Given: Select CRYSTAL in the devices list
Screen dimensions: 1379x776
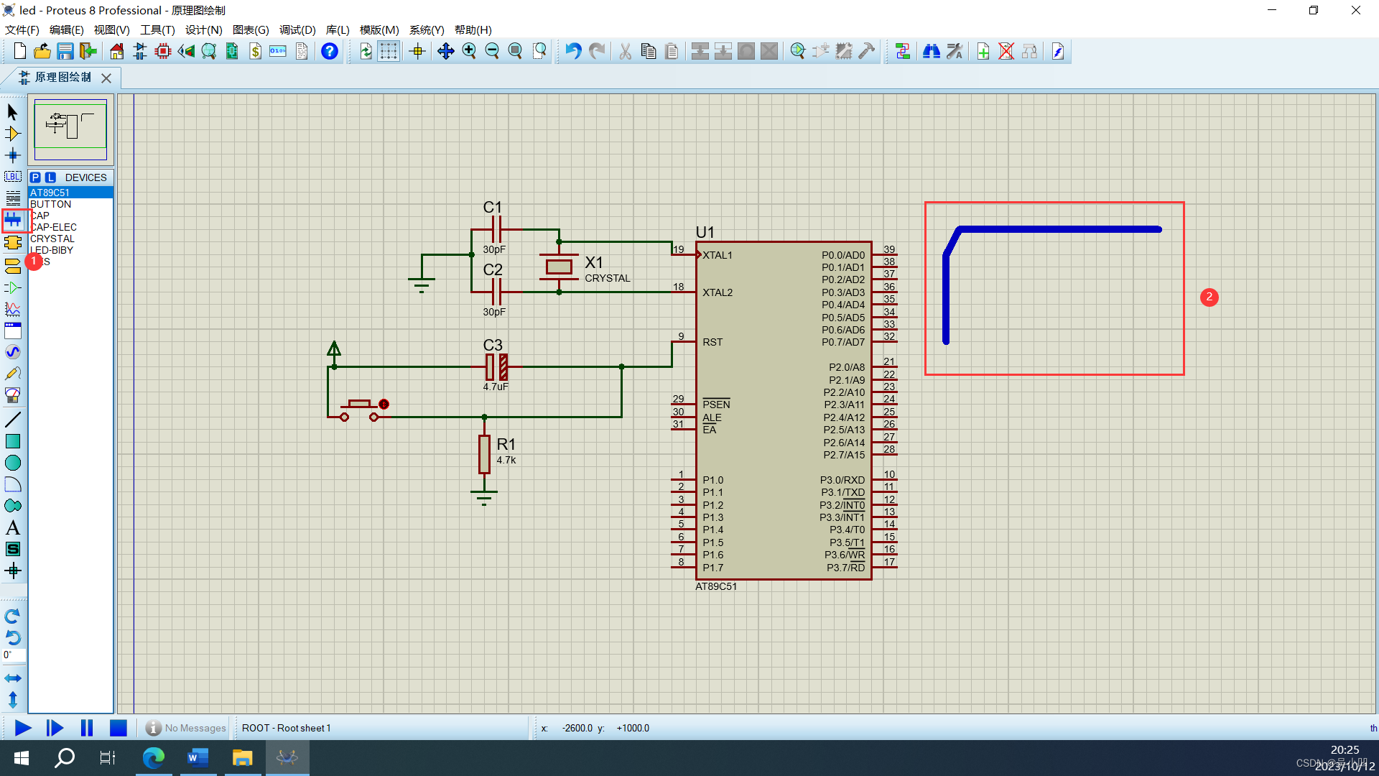Looking at the screenshot, I should pyautogui.click(x=52, y=239).
